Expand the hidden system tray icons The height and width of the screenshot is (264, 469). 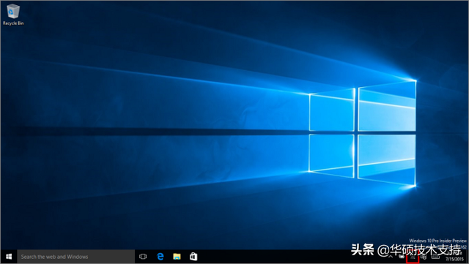391,257
